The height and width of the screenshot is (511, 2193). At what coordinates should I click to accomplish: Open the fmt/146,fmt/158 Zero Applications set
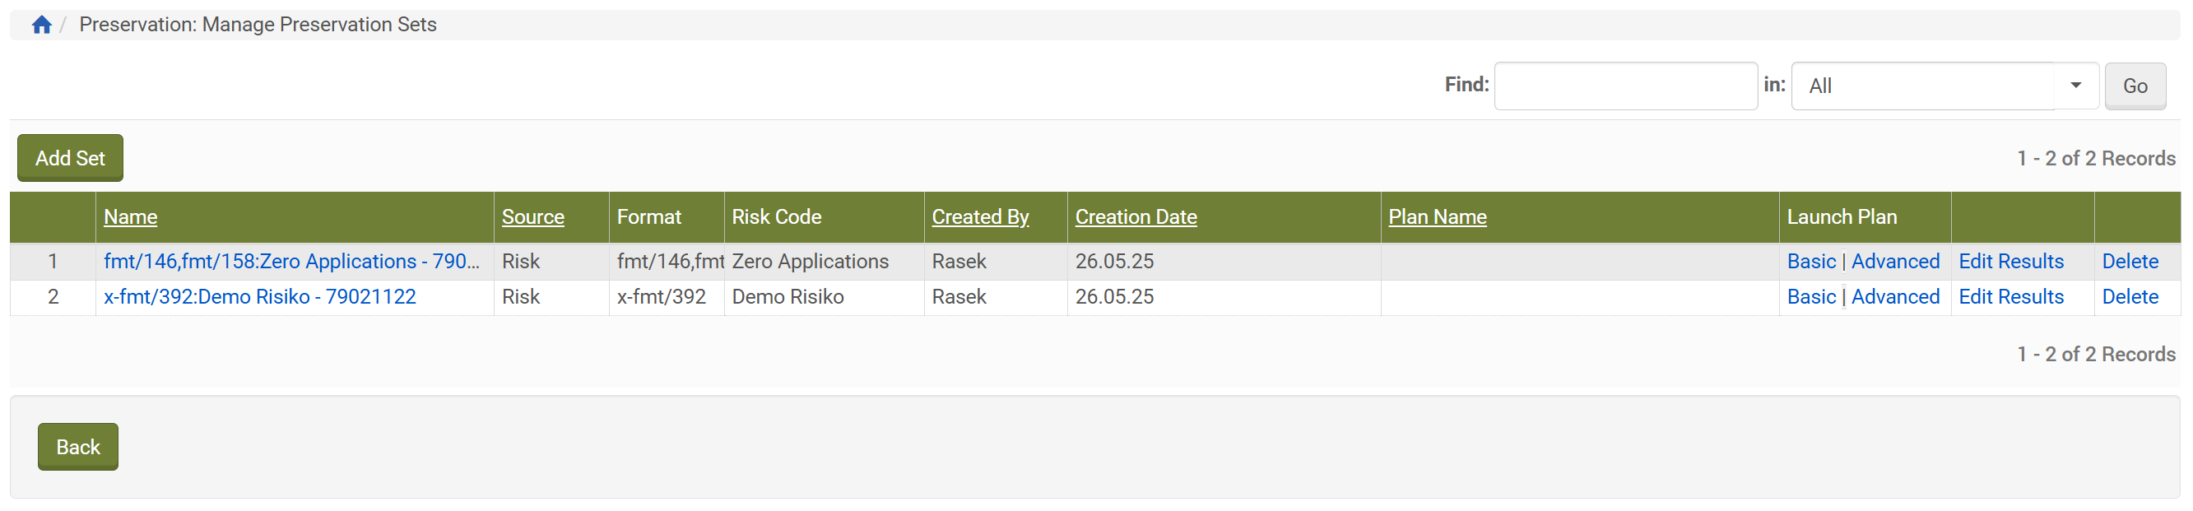pyautogui.click(x=291, y=262)
